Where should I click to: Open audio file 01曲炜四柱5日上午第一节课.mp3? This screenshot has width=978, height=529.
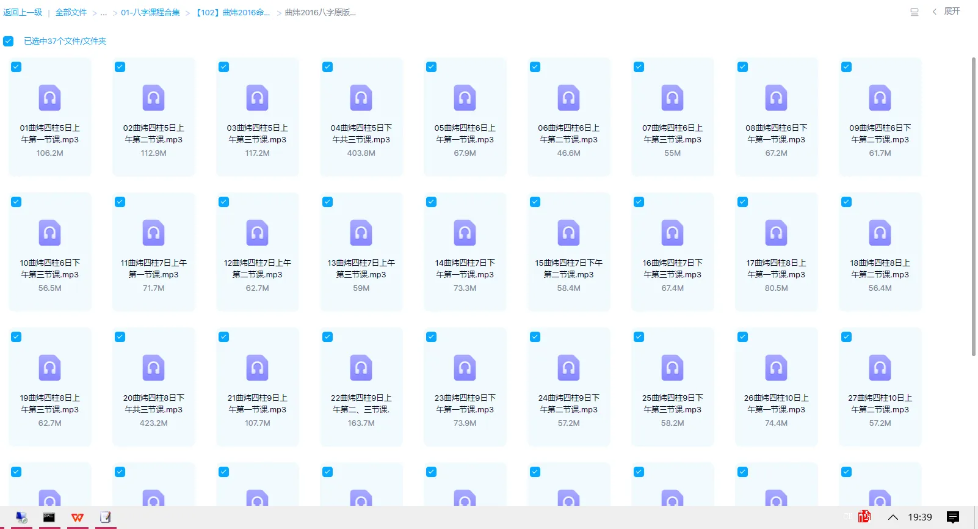(50, 98)
